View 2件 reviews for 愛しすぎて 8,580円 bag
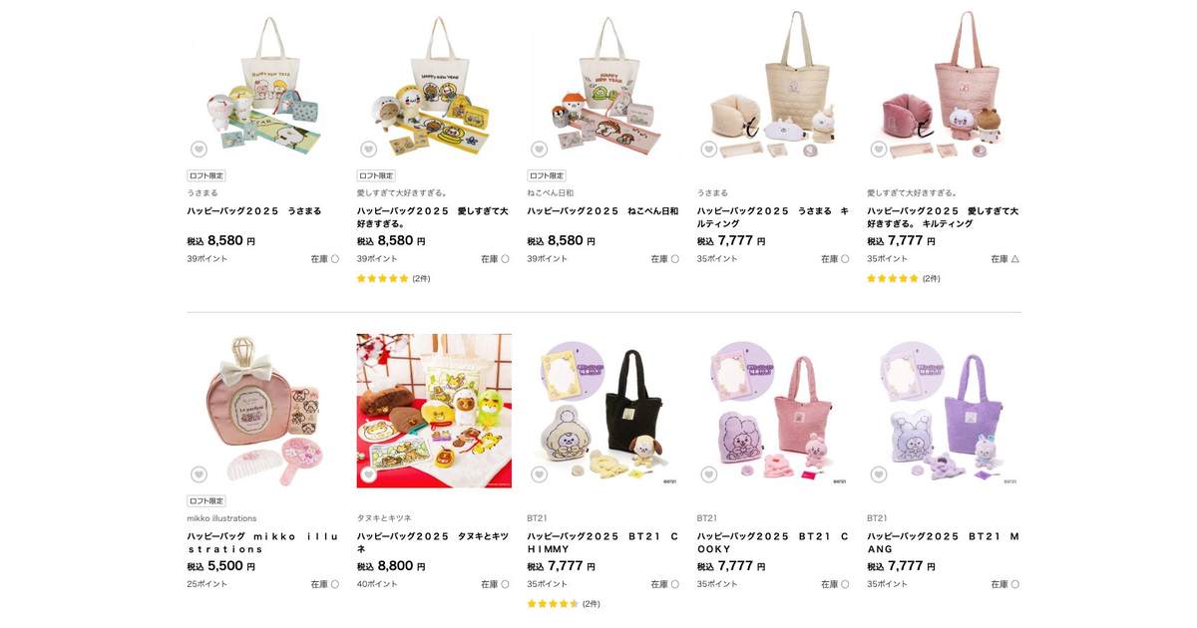Viewport: 1197px width, 628px height. tap(421, 278)
